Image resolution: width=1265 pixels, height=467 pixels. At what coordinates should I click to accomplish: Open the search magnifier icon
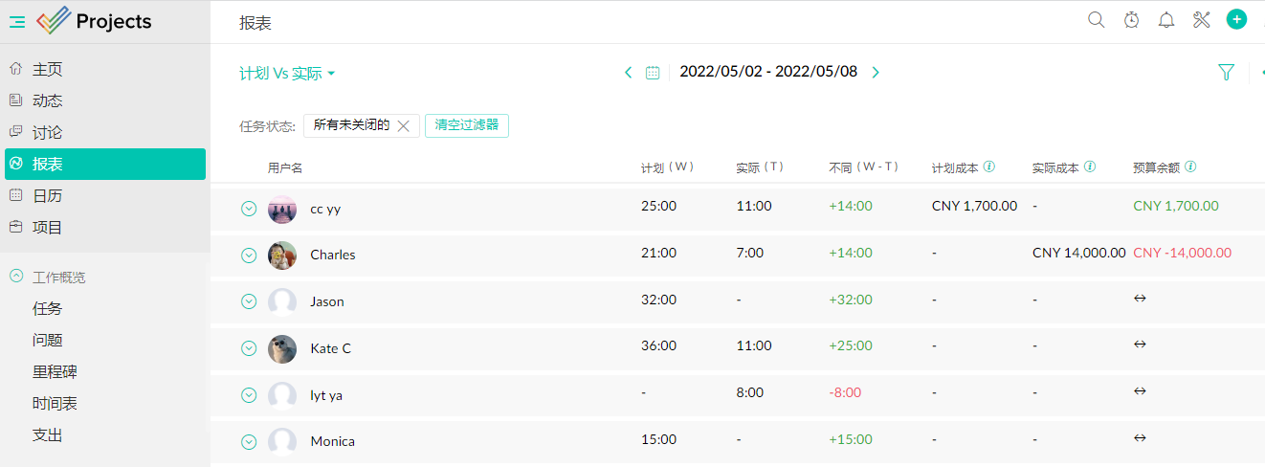(1097, 20)
